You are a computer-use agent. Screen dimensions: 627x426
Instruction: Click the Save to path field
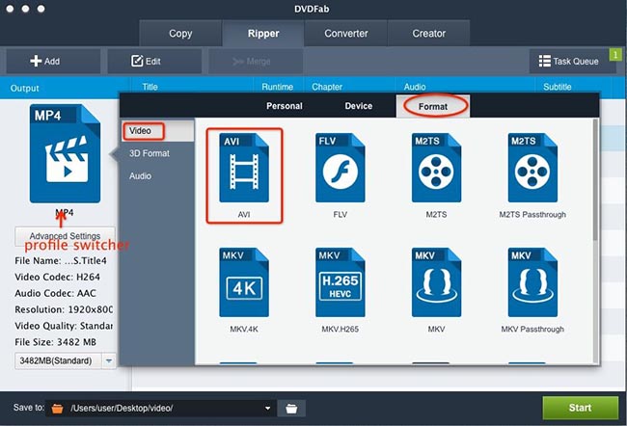(x=161, y=409)
